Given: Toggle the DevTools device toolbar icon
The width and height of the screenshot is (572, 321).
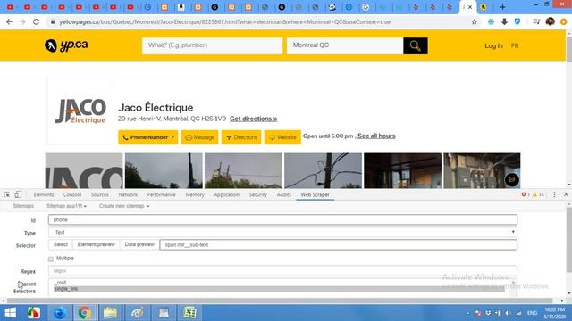Looking at the screenshot, I should (x=18, y=194).
